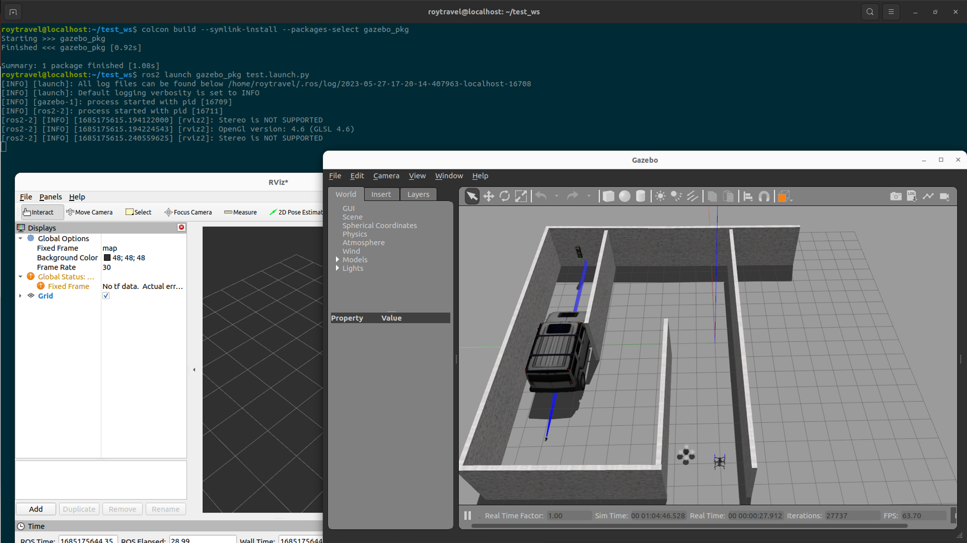Enable the snap magnet tool
The width and height of the screenshot is (967, 543).
[x=764, y=196]
